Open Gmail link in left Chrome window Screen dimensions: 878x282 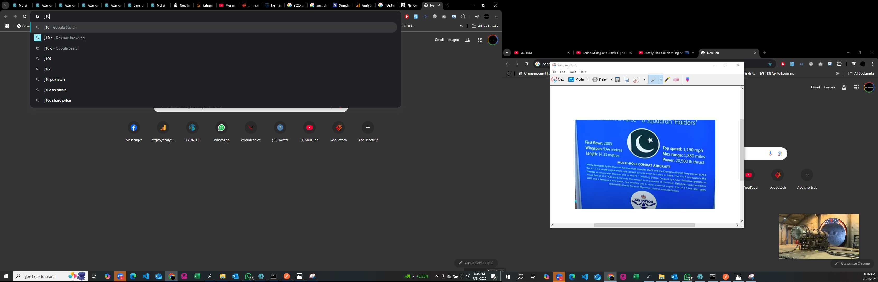pyautogui.click(x=439, y=40)
